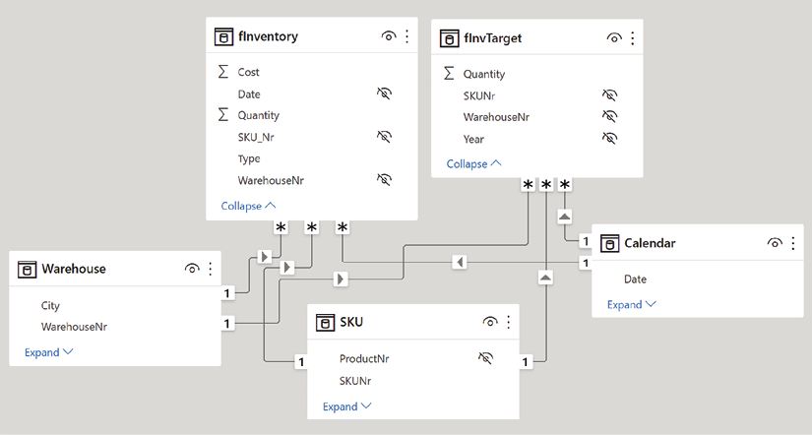Select SKU to fInvTarget filter direction arrow
The height and width of the screenshot is (435, 812).
[x=545, y=278]
